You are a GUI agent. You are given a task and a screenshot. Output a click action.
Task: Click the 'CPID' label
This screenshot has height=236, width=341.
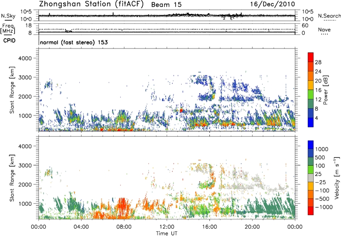coord(9,40)
